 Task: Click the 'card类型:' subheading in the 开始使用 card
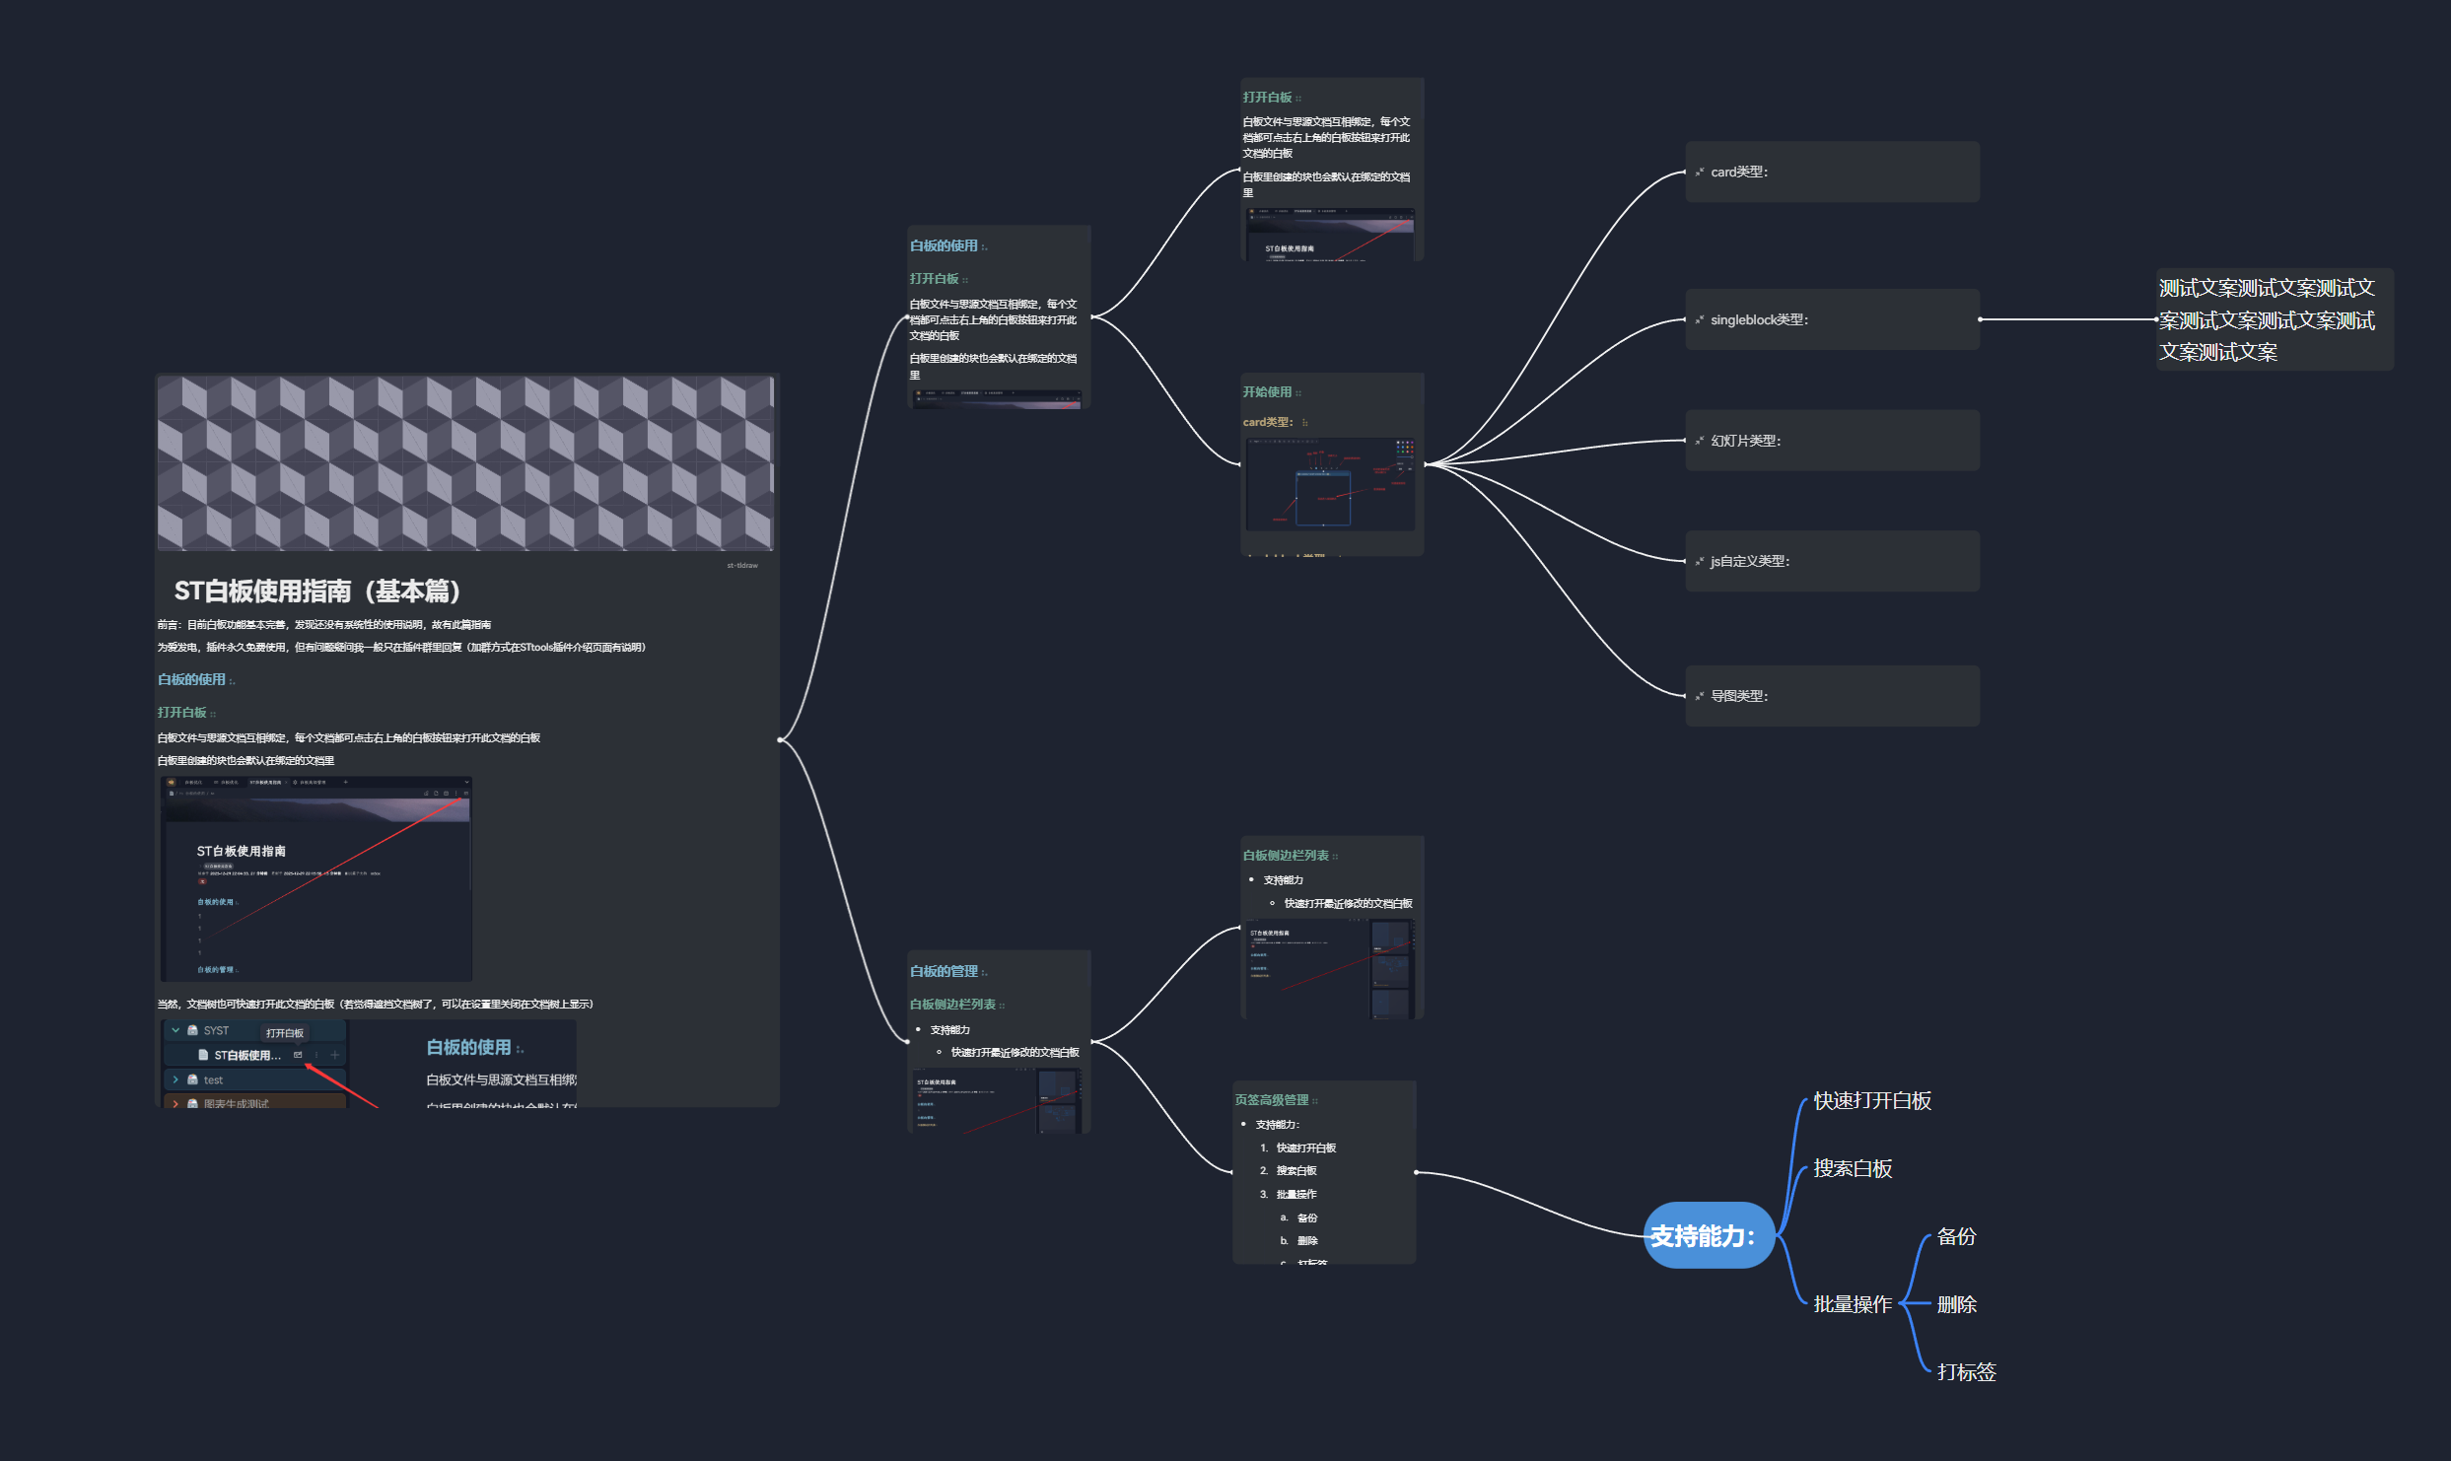pos(1269,422)
